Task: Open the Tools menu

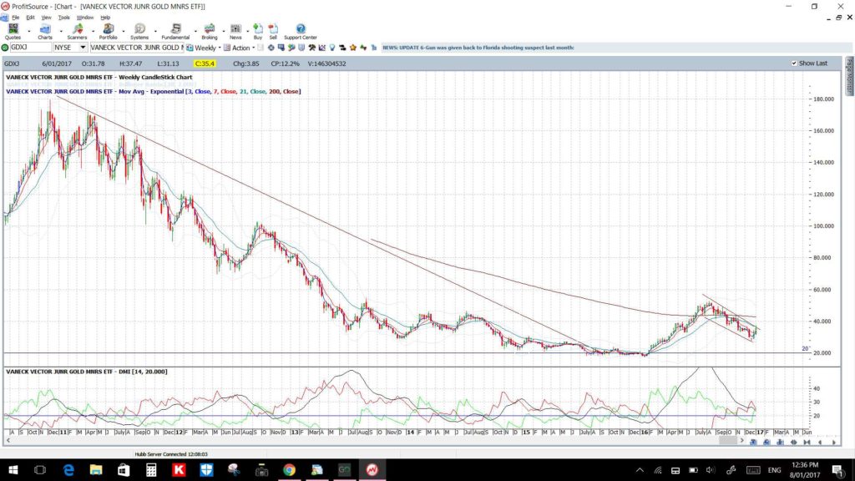Action: pos(63,18)
